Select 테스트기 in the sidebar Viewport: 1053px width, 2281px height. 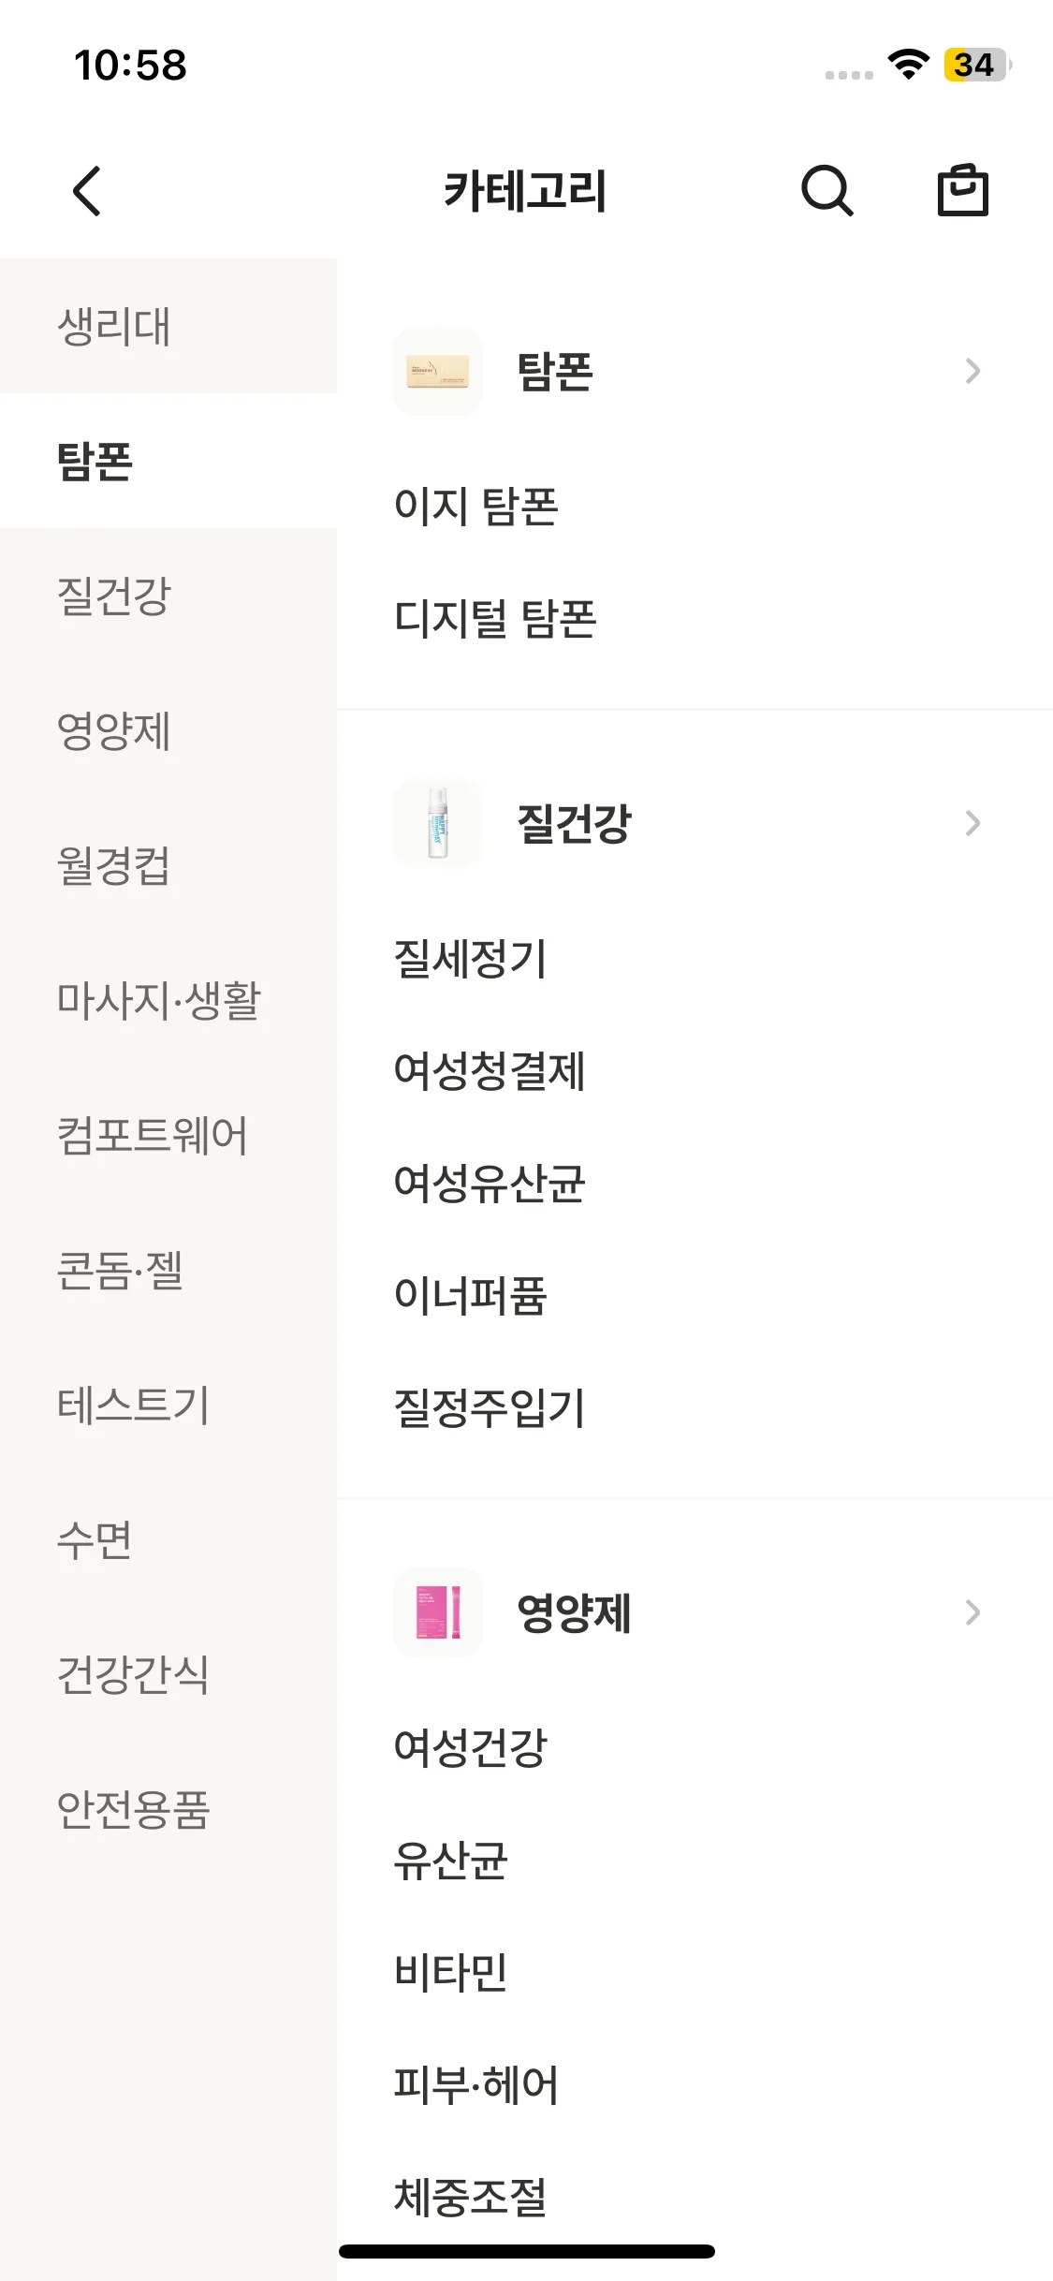[x=133, y=1405]
